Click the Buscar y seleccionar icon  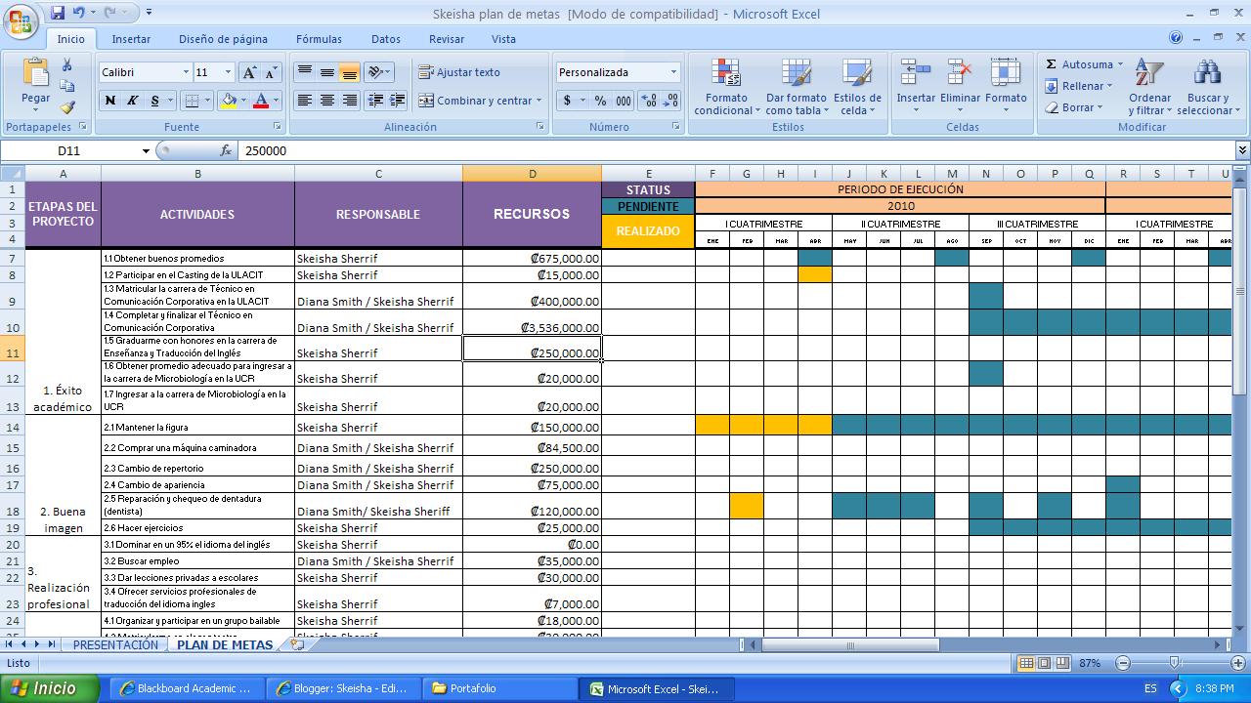[x=1205, y=87]
